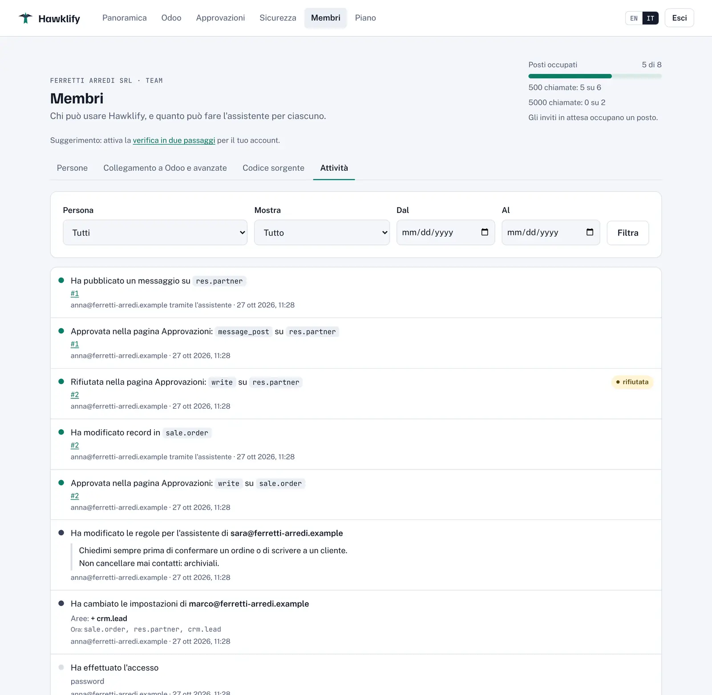Click the Filtra button

coord(627,233)
